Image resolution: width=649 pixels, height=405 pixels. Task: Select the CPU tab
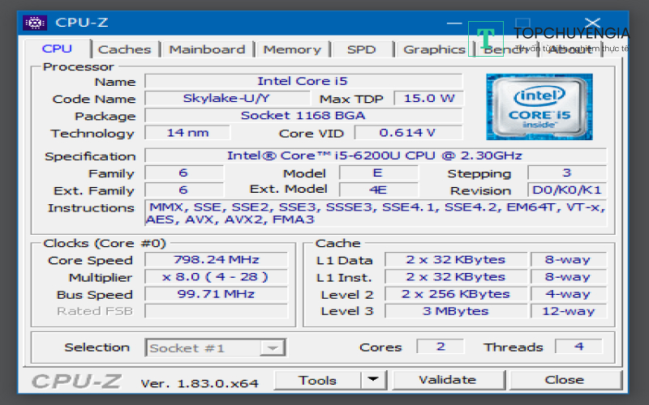(57, 49)
